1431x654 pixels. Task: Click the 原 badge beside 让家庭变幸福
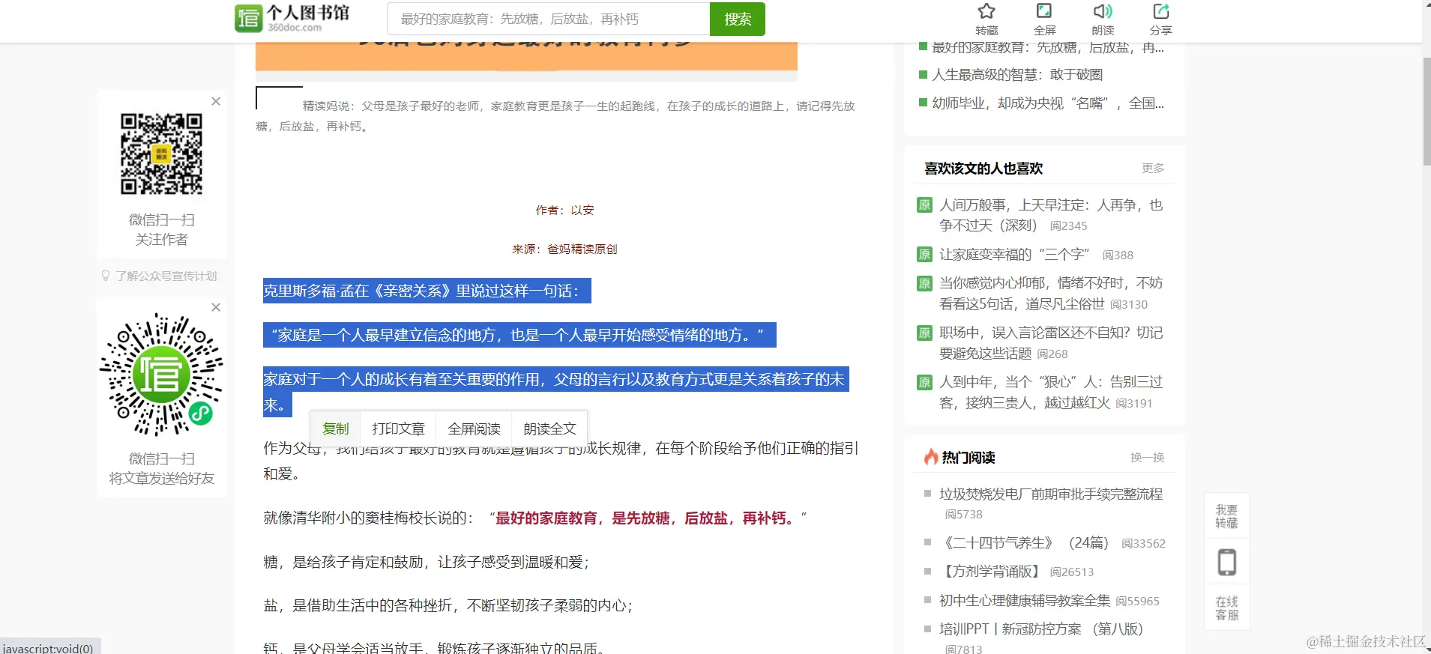pyautogui.click(x=924, y=254)
